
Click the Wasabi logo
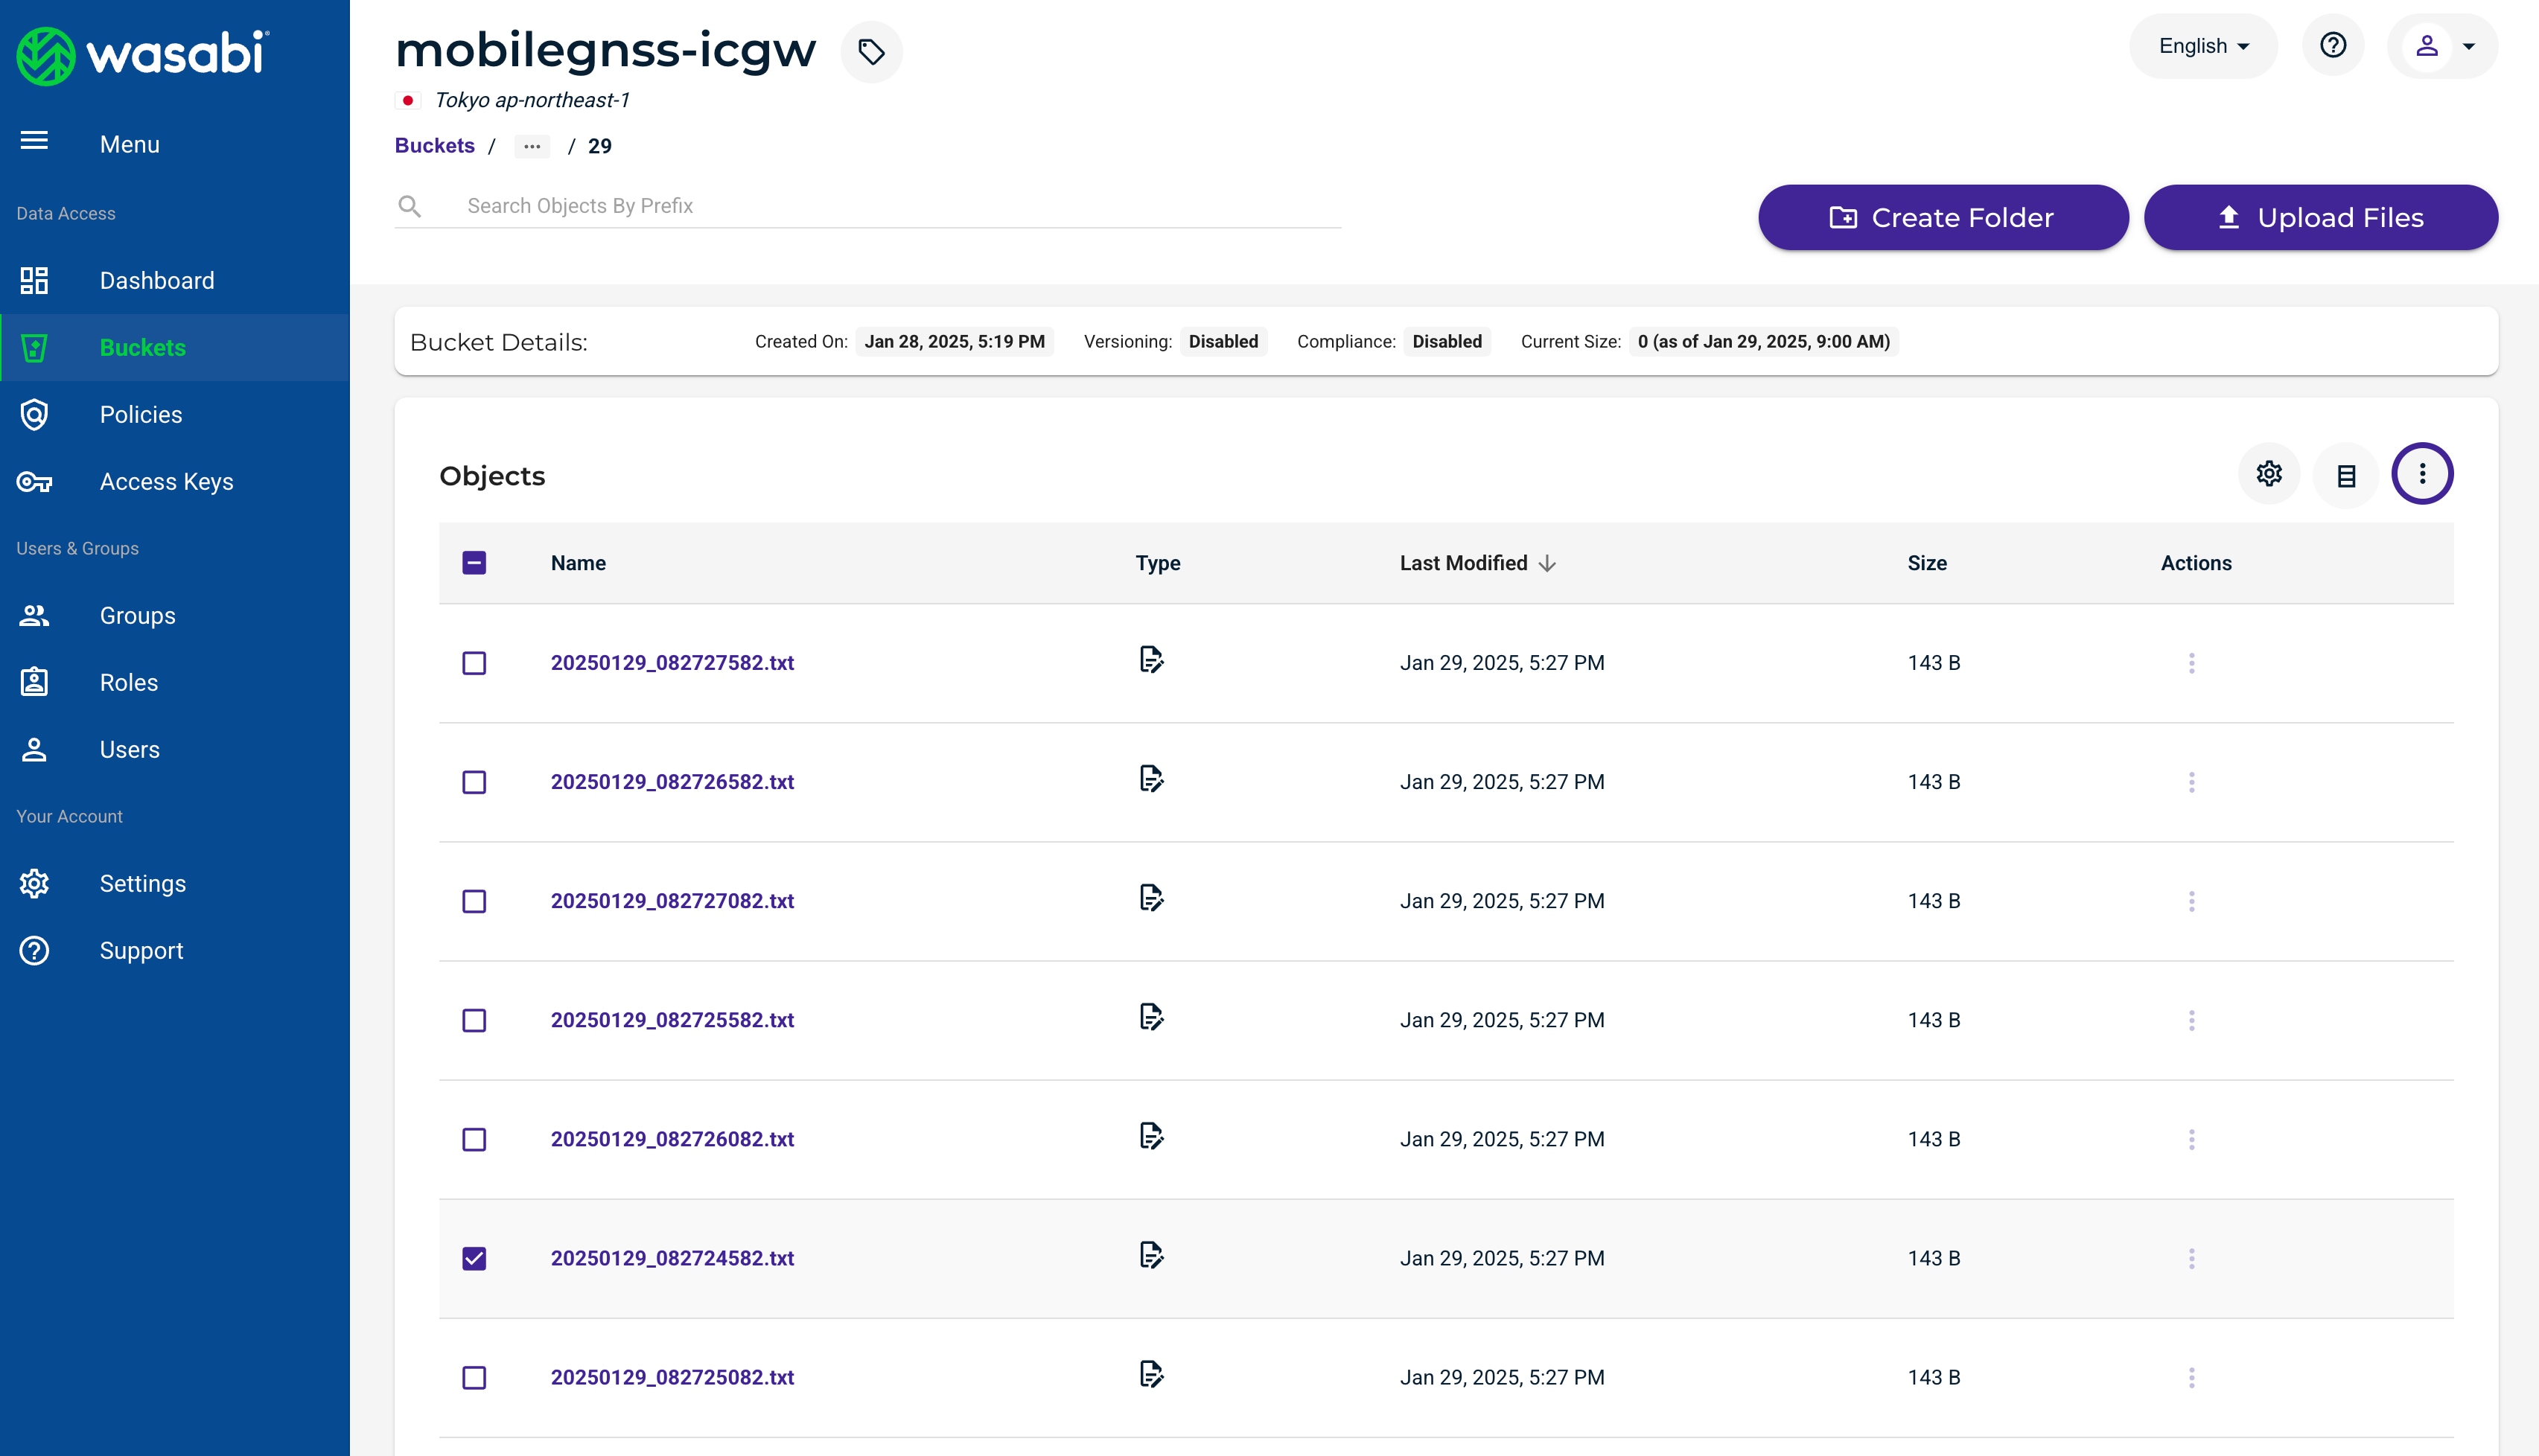pos(142,55)
